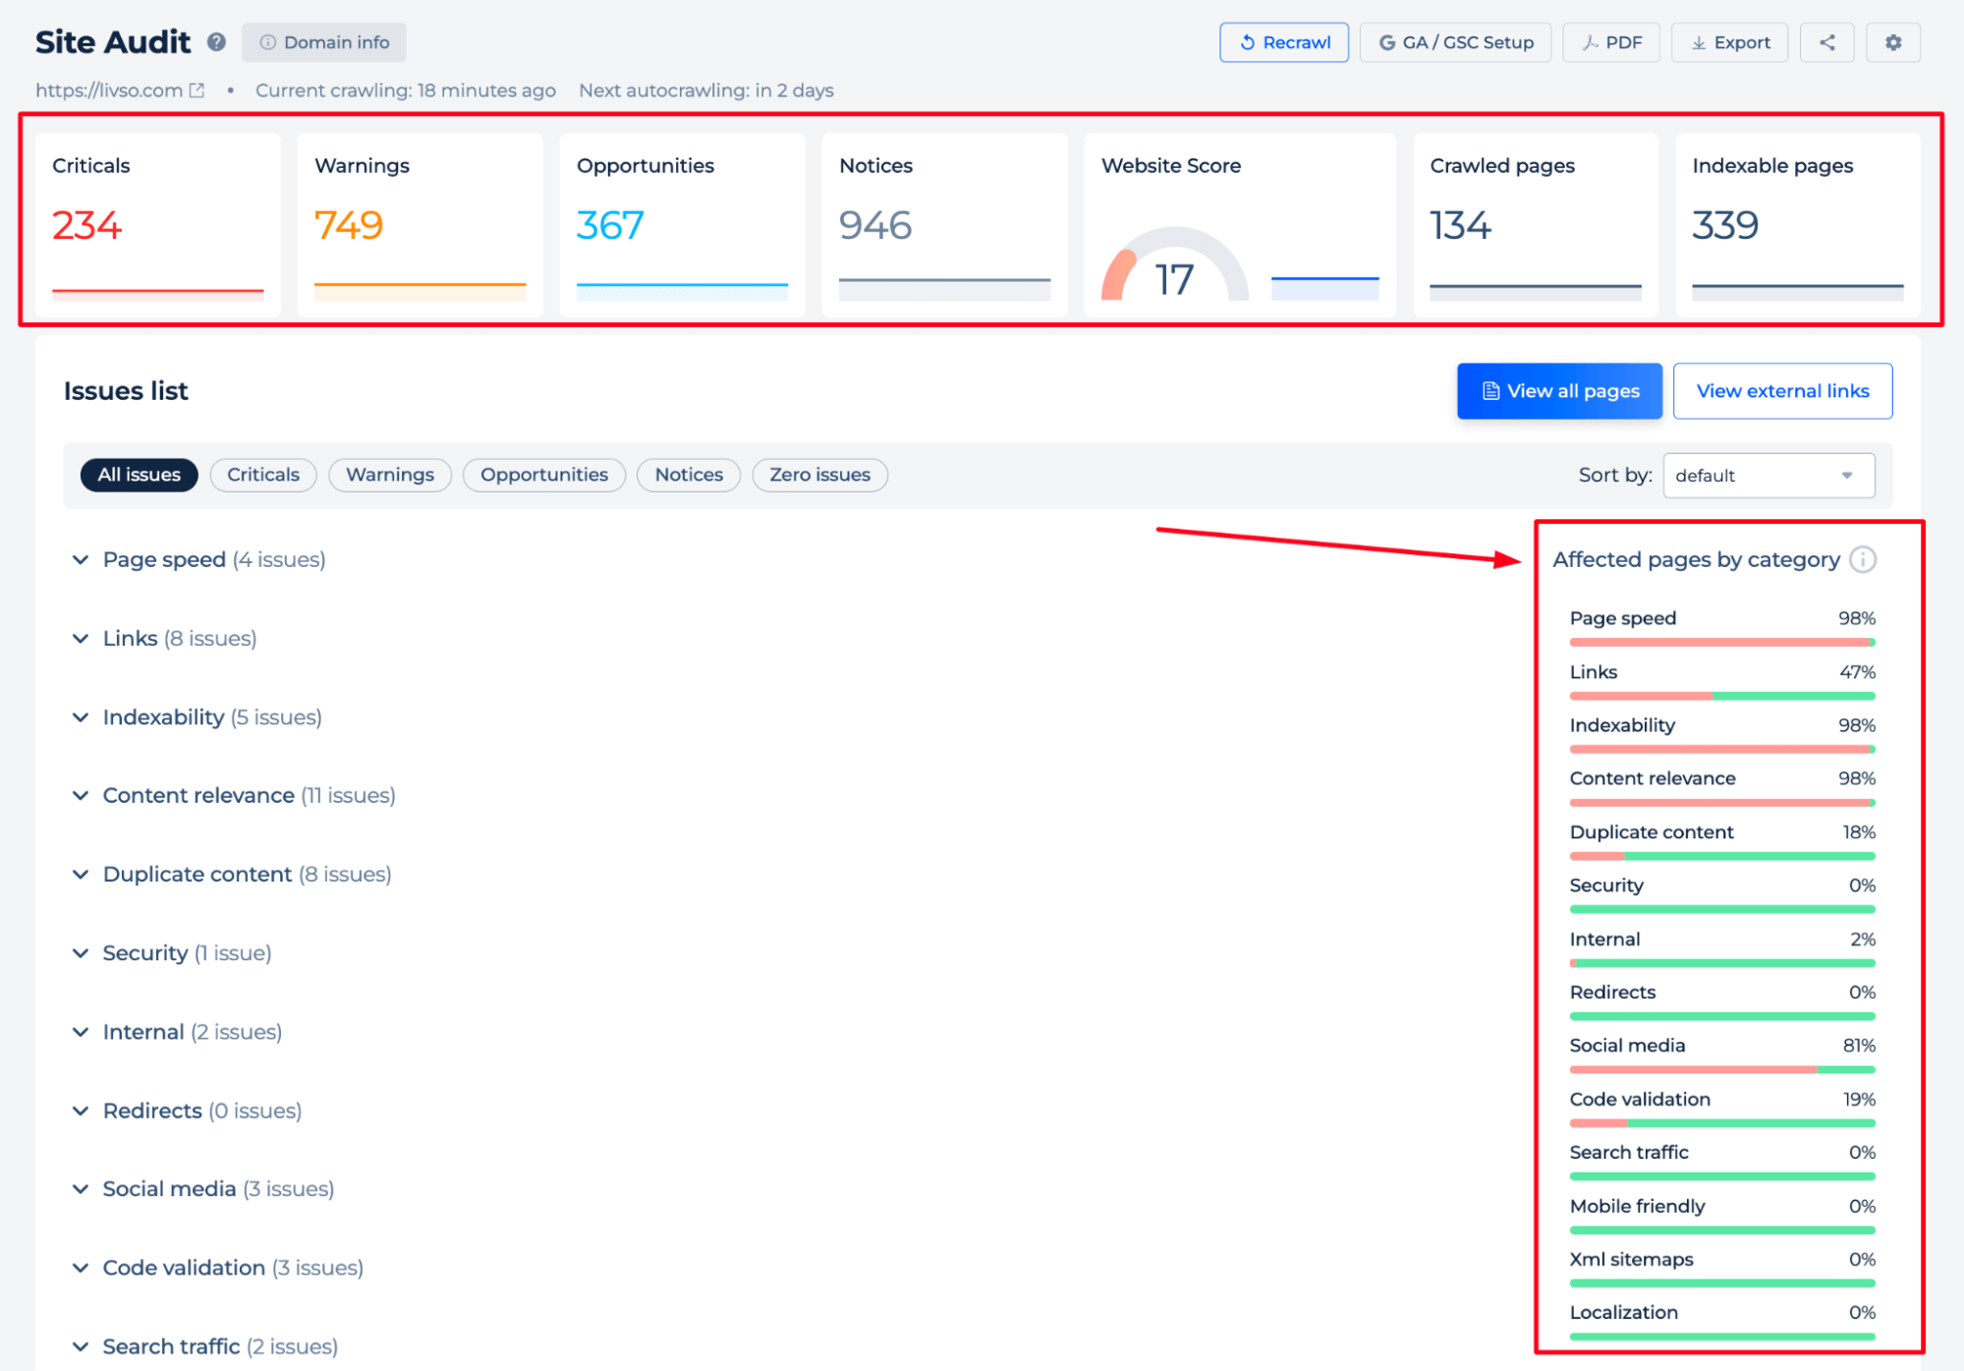Viewport: 1964px width, 1371px height.
Task: Click the Mobile friendly 0% category label
Action: [x=1637, y=1206]
